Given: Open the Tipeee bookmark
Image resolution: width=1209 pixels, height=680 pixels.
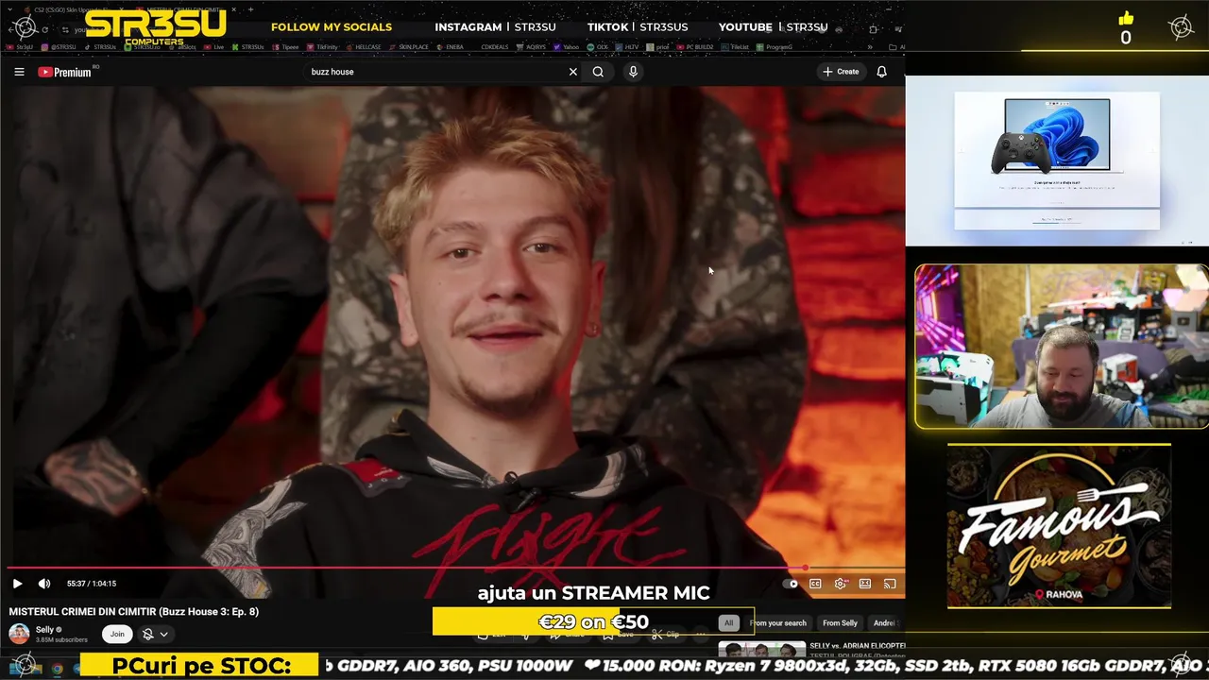Looking at the screenshot, I should [x=285, y=46].
